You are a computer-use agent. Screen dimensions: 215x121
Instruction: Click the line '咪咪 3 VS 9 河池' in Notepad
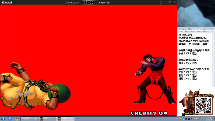tap(187, 54)
